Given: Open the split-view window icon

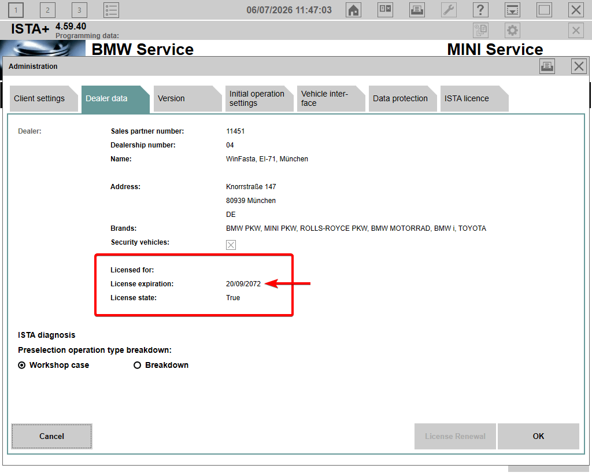Looking at the screenshot, I should point(385,10).
